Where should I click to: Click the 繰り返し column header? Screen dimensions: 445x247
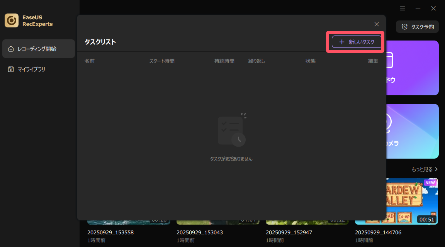pos(256,61)
